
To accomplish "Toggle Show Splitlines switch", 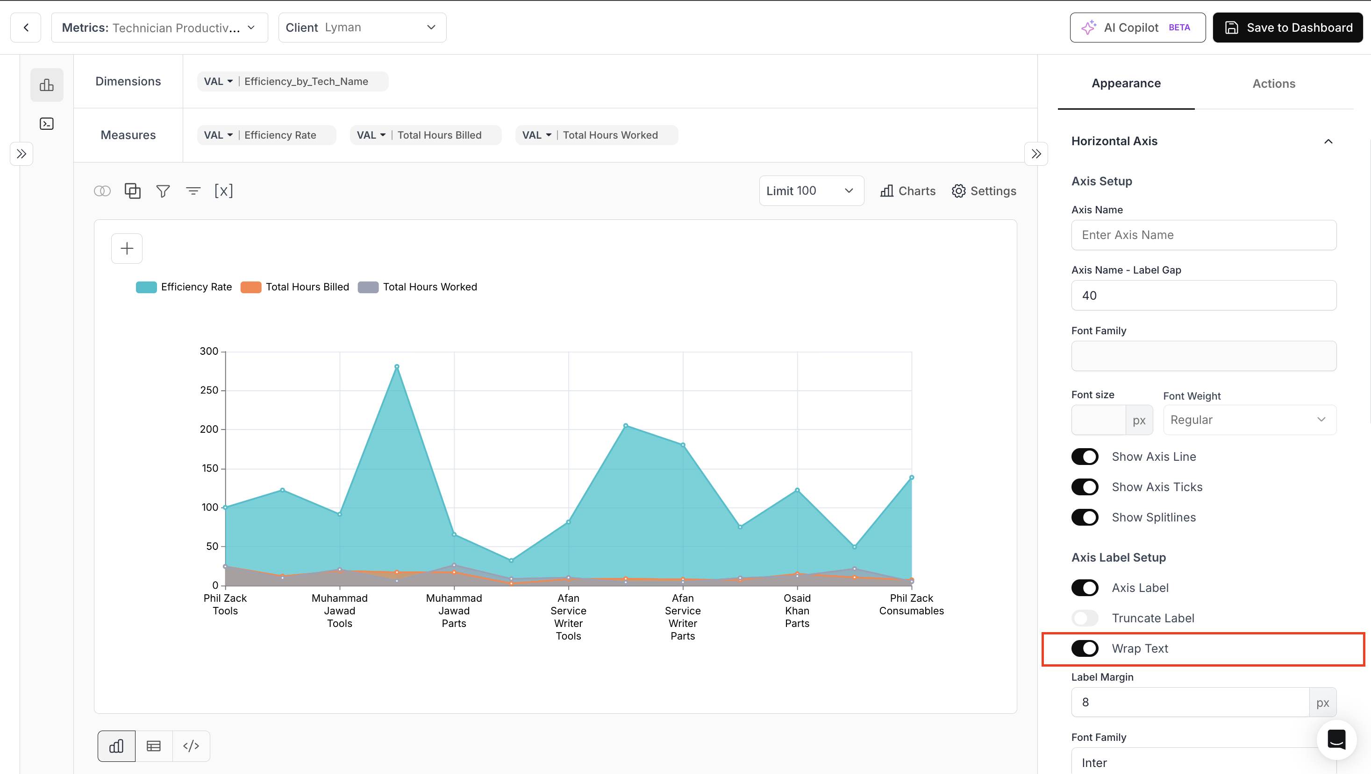I will pyautogui.click(x=1085, y=517).
